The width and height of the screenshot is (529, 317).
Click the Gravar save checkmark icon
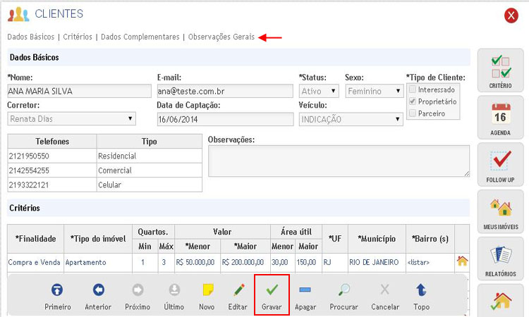[x=272, y=290]
